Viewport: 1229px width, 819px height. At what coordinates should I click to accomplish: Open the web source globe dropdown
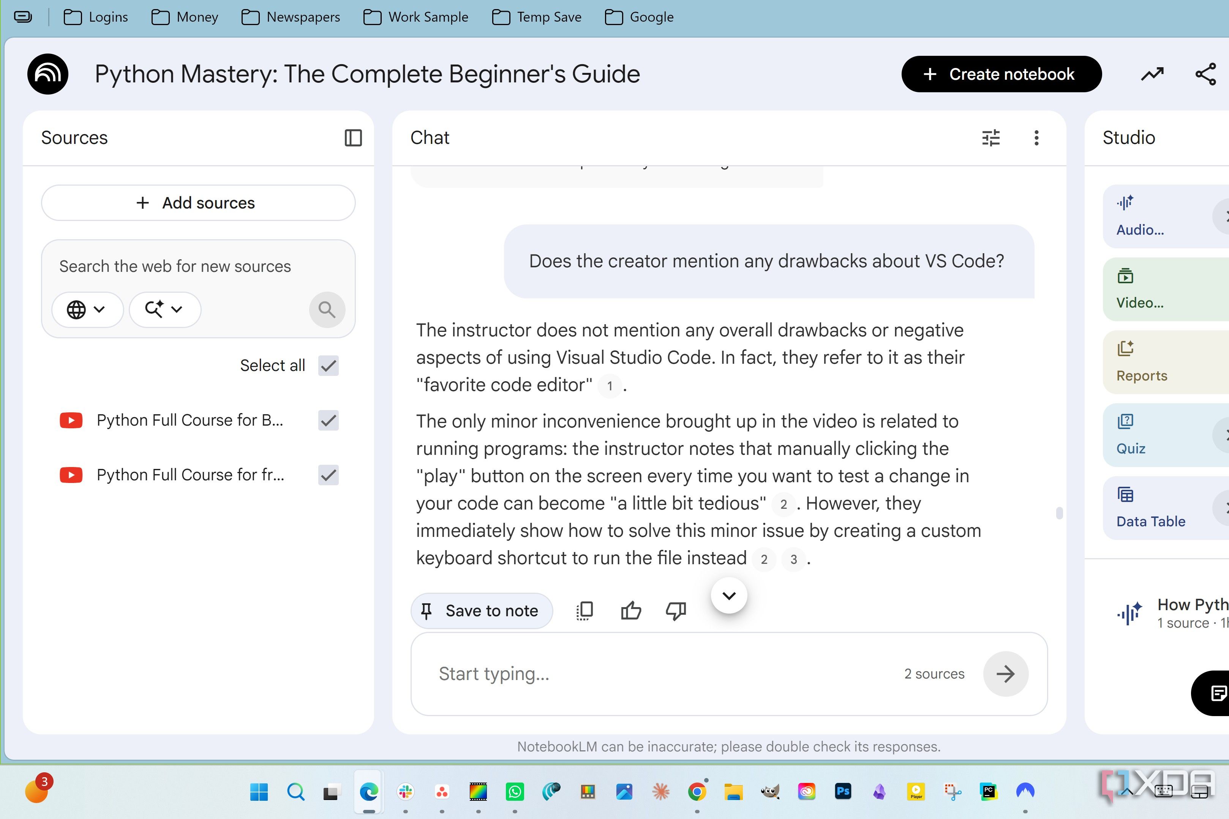(87, 310)
